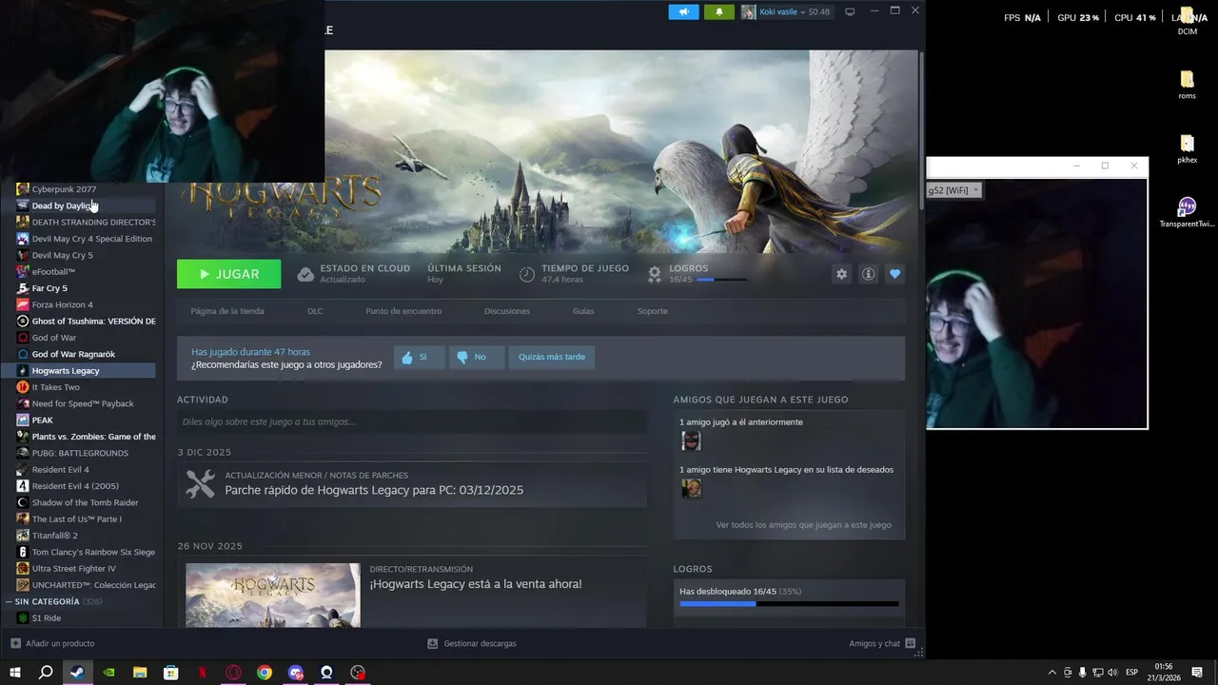
Task: Click Añadir un producto plus icon
Action: [x=15, y=643]
